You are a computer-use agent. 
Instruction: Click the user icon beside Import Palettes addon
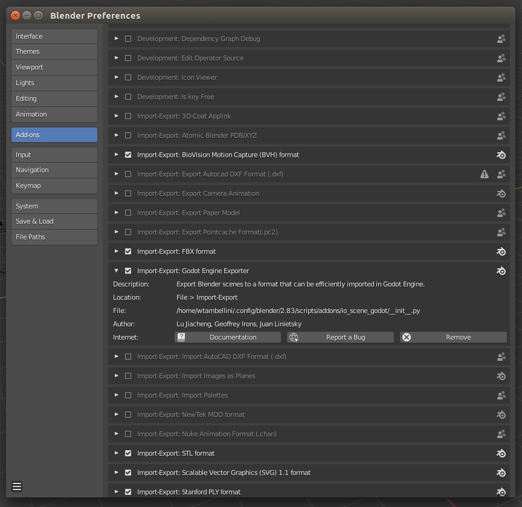(501, 395)
